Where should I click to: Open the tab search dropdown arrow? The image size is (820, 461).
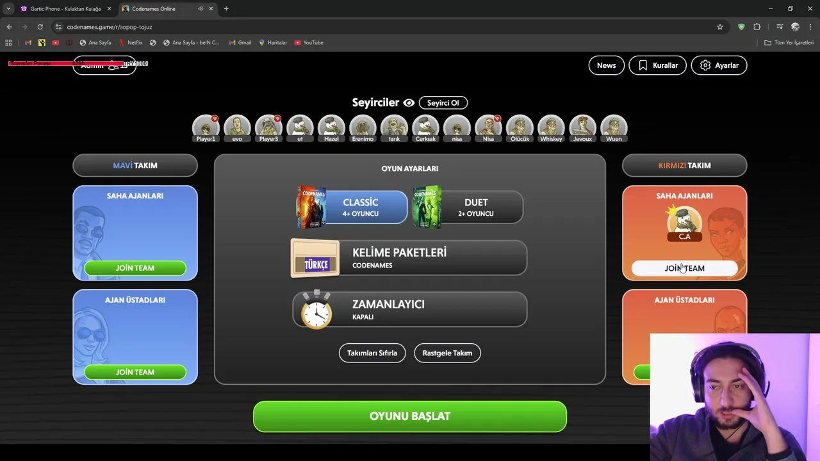pyautogui.click(x=8, y=8)
